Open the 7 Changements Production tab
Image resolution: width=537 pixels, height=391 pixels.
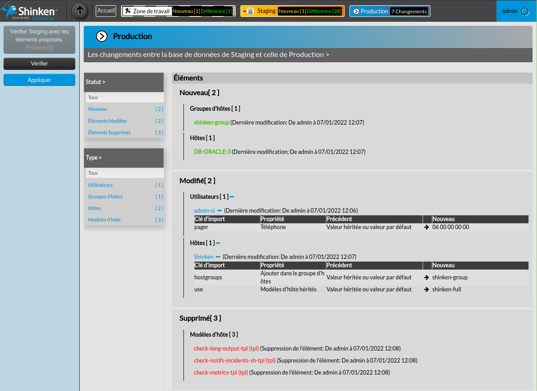pyautogui.click(x=409, y=12)
